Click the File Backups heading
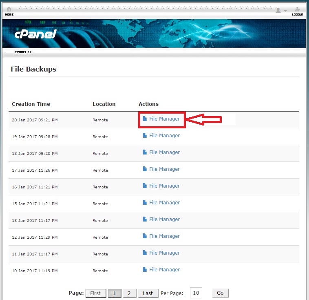The image size is (309, 300). pos(33,69)
